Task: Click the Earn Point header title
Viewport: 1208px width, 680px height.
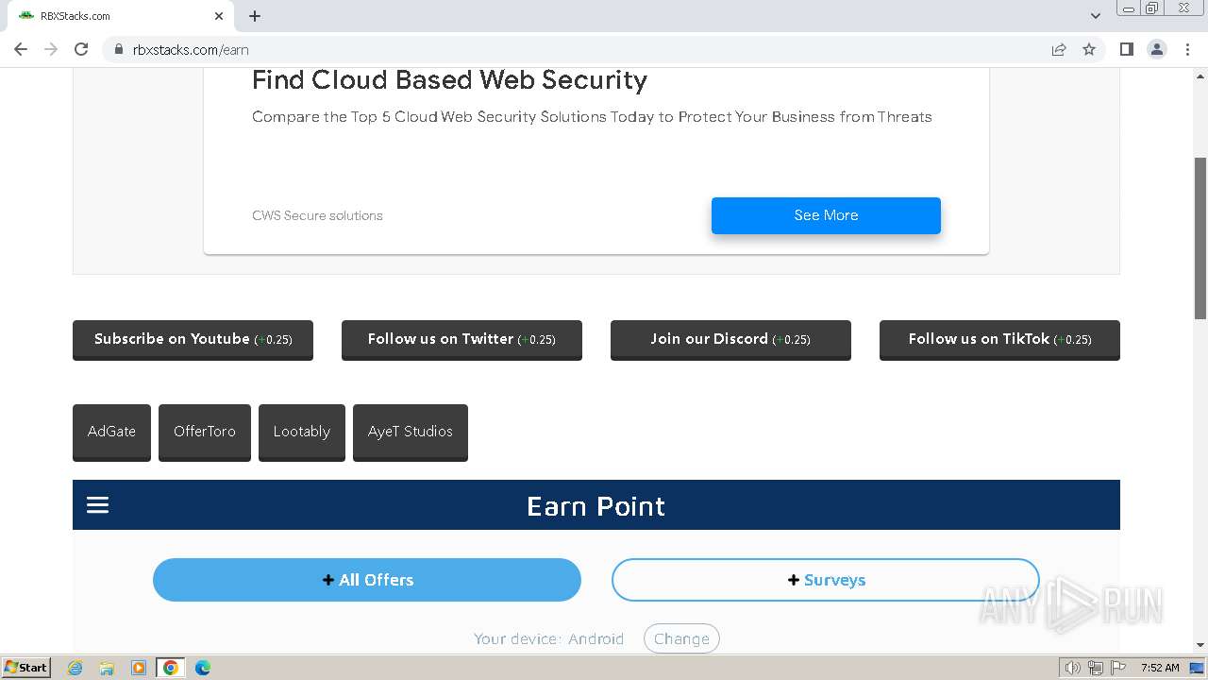Action: pyautogui.click(x=596, y=506)
